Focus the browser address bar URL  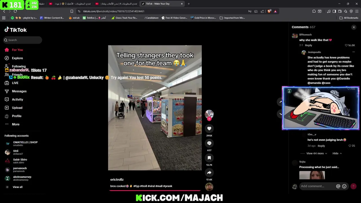[114, 11]
